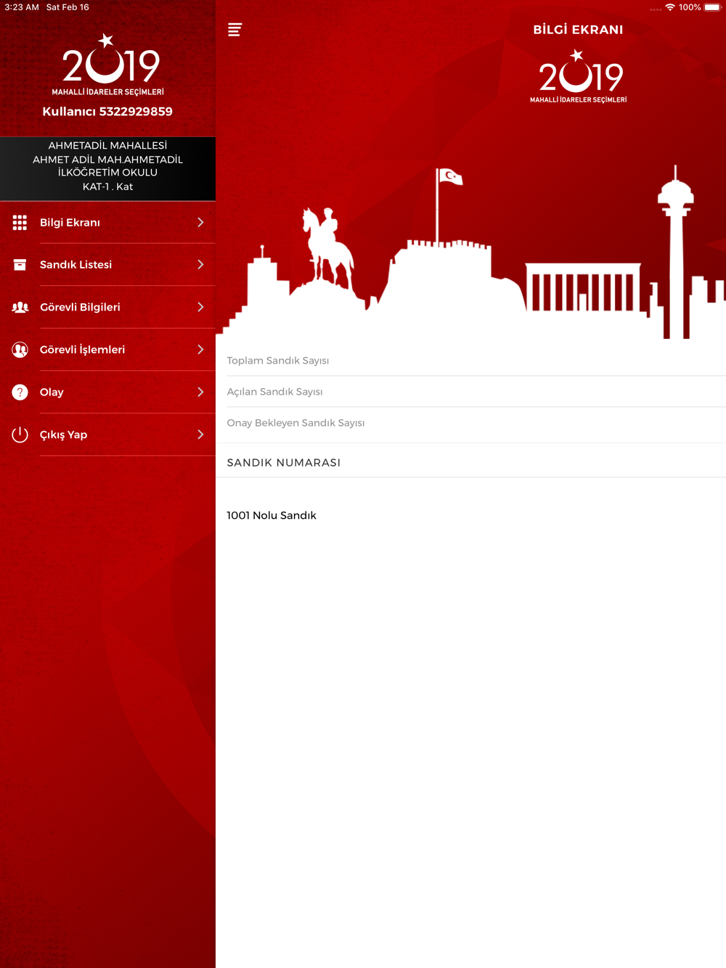Viewport: 726px width, 968px height.
Task: Expand the Görevli İşlemleri chevron
Action: click(200, 350)
